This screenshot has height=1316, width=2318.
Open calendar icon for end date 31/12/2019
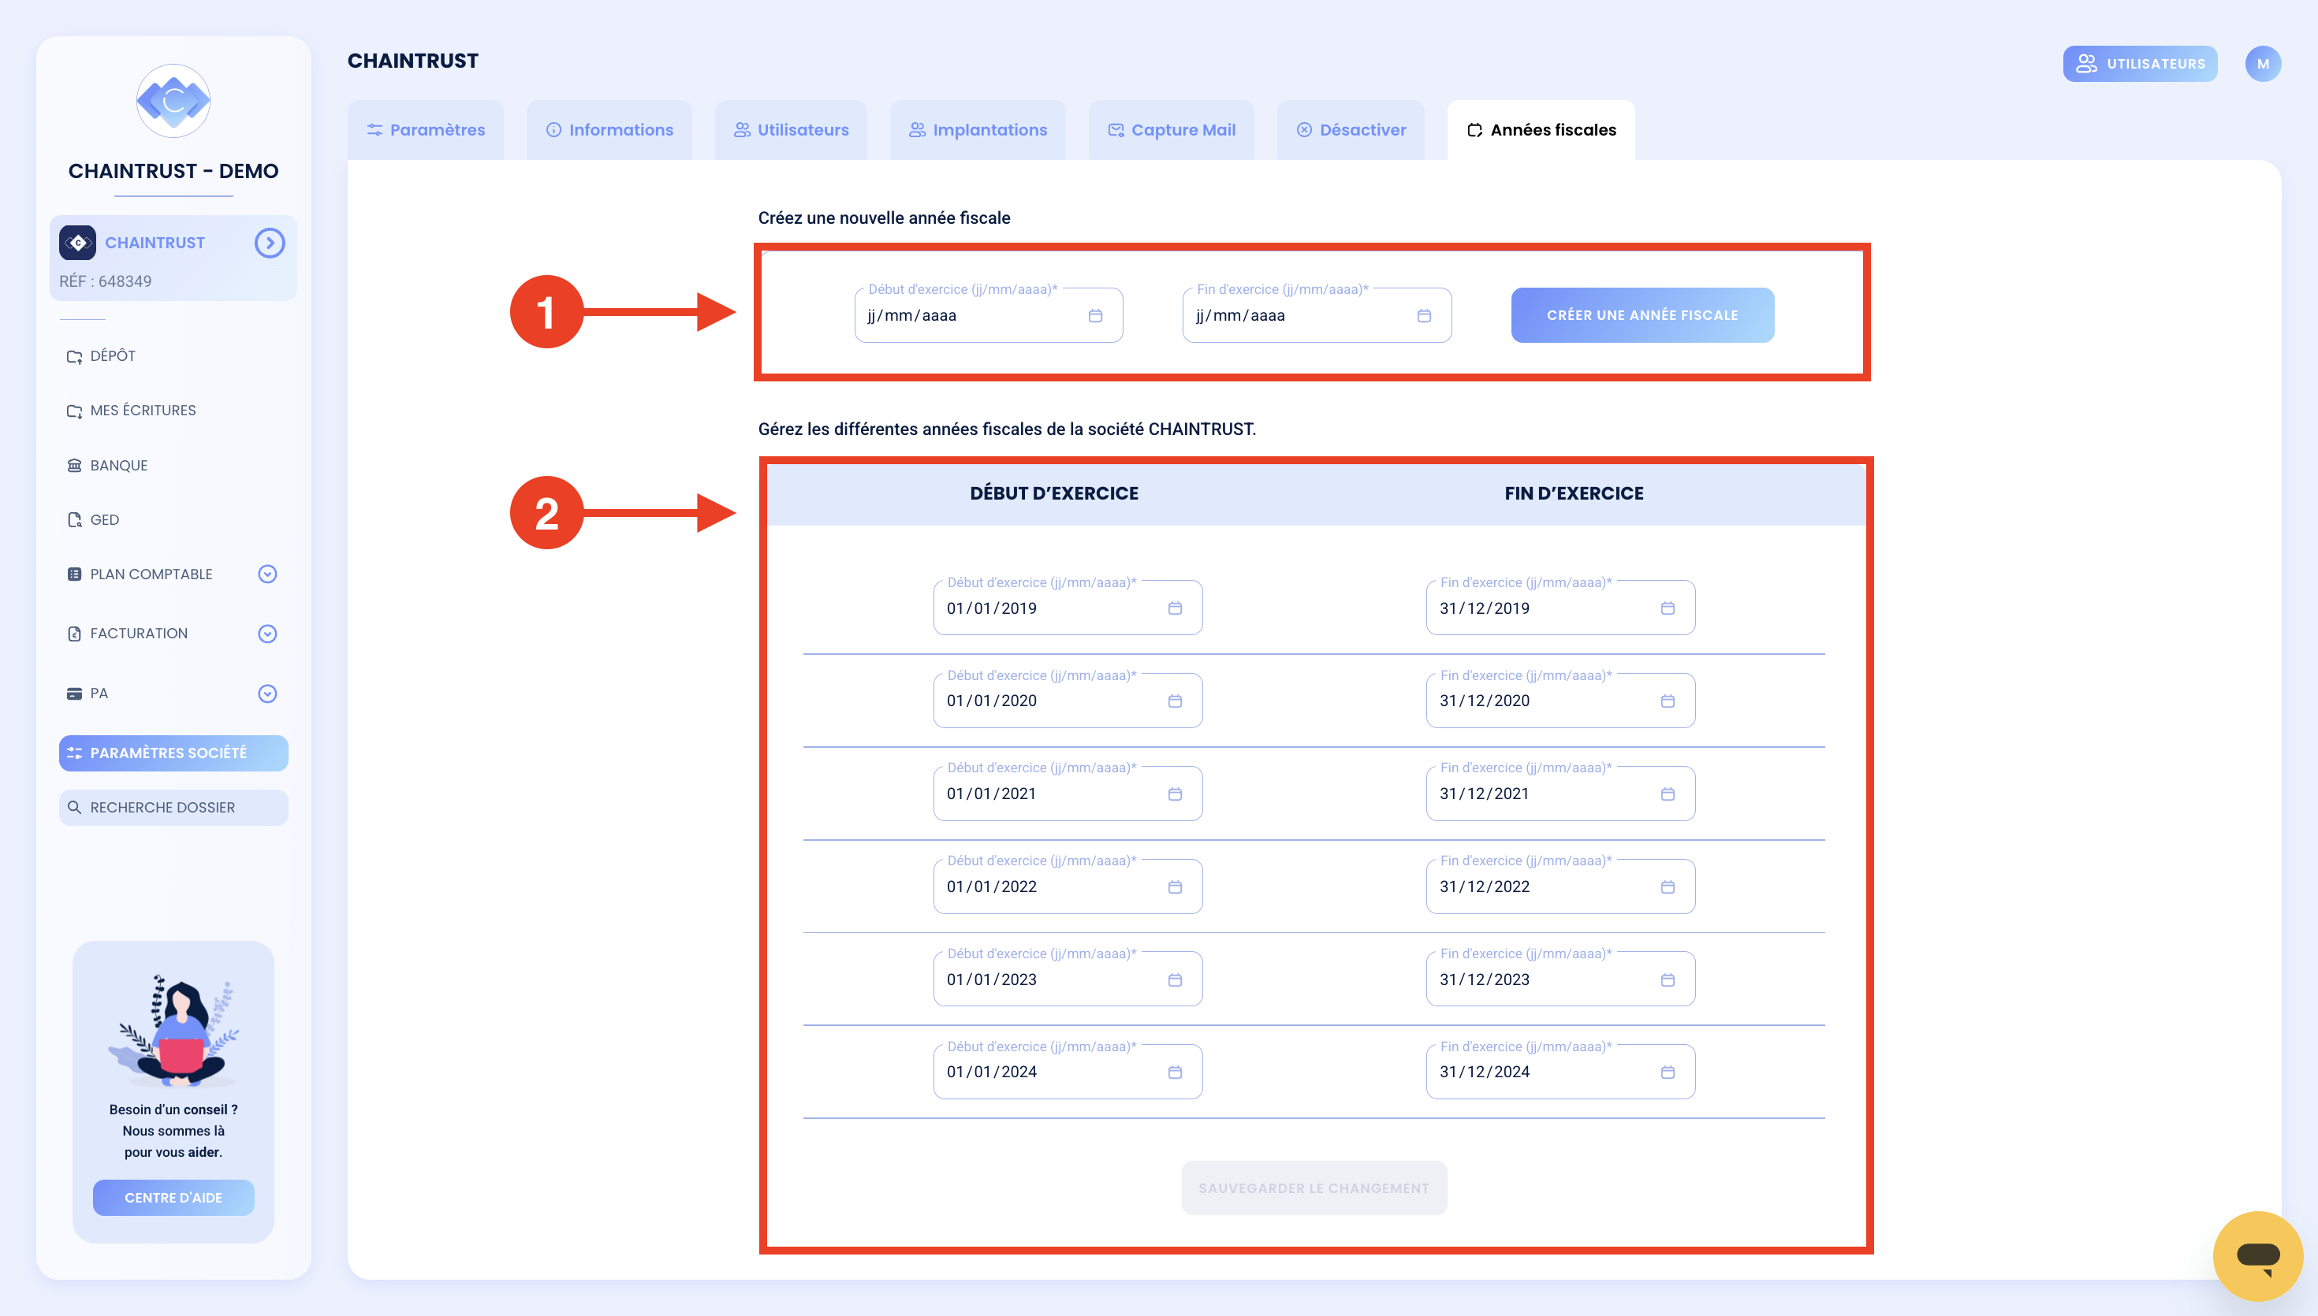tap(1667, 608)
